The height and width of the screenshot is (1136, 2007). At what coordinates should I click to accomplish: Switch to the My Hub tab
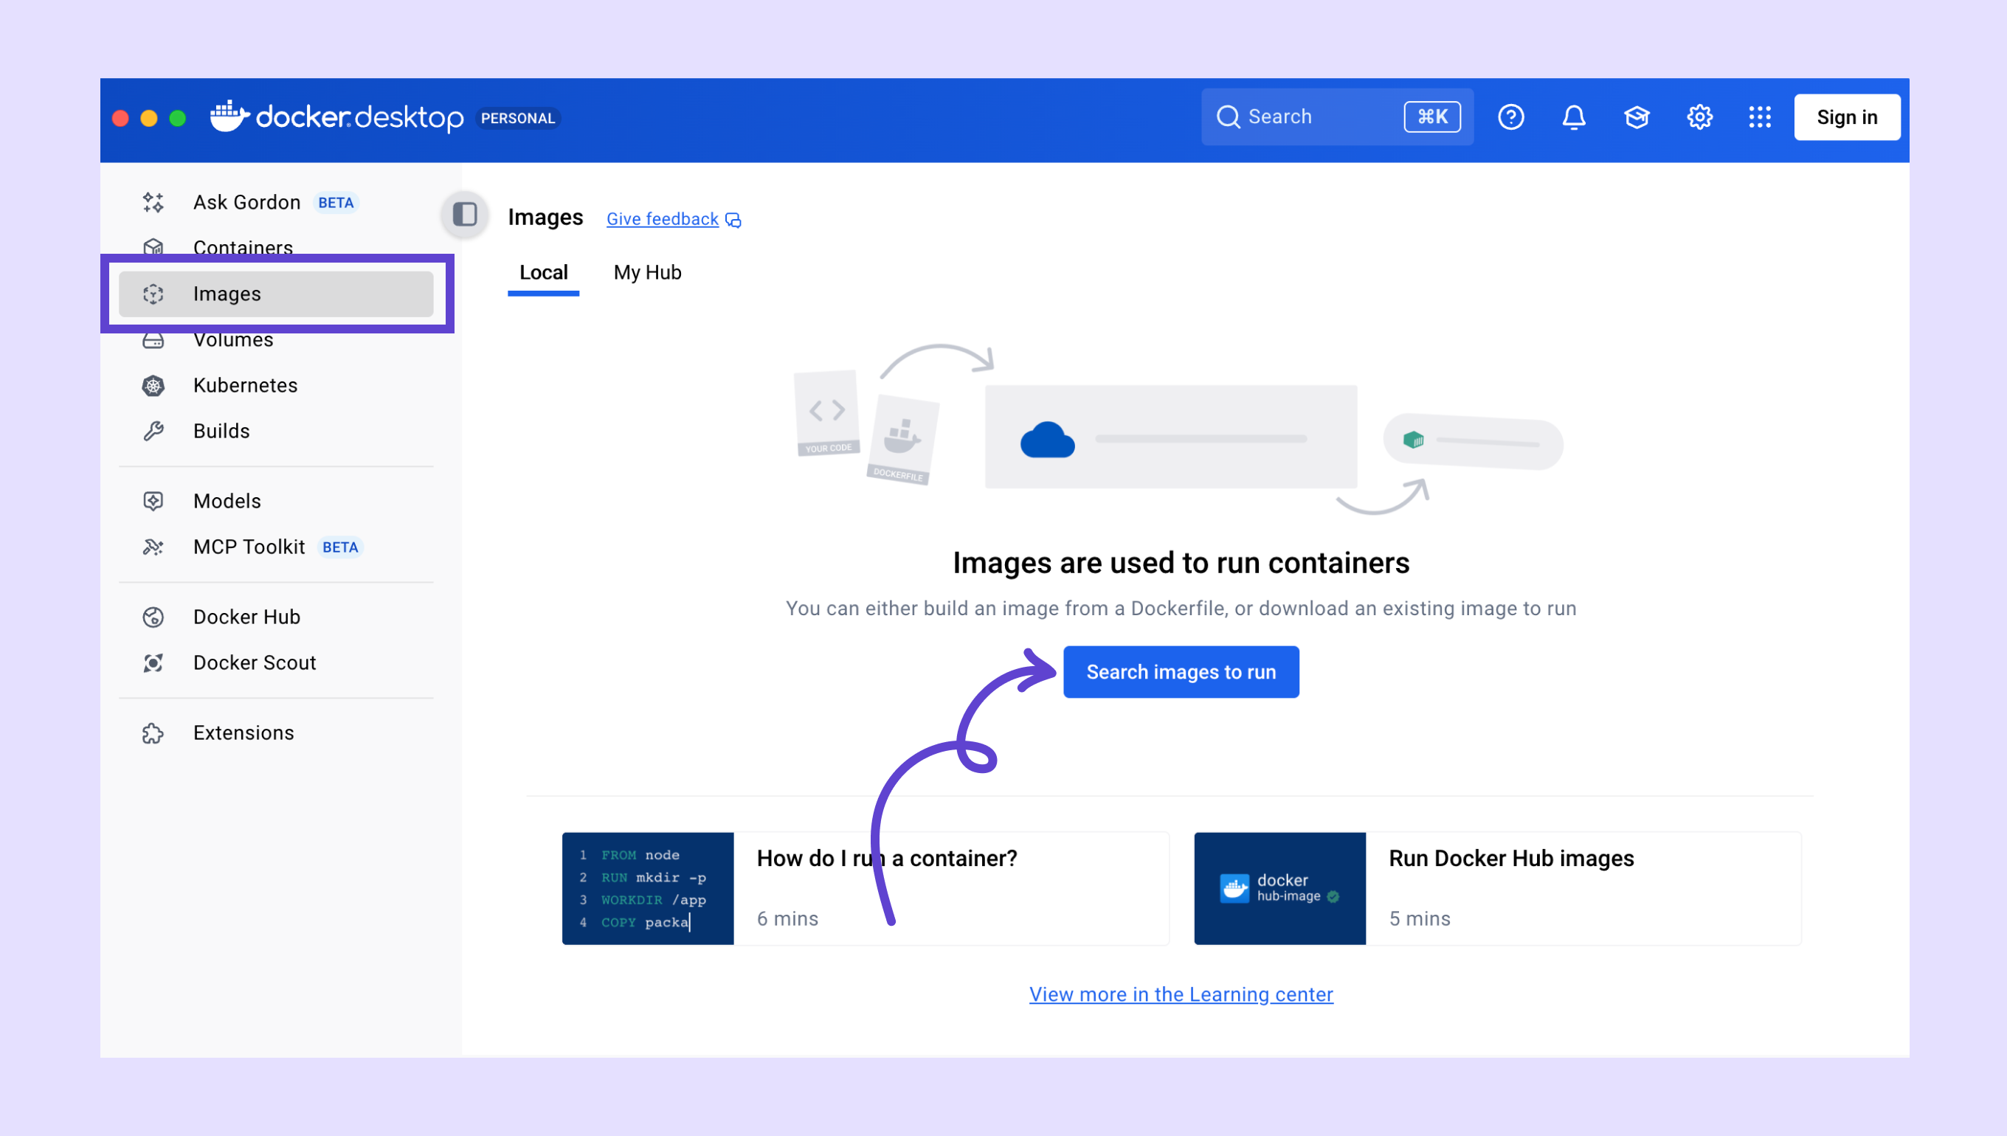tap(647, 272)
